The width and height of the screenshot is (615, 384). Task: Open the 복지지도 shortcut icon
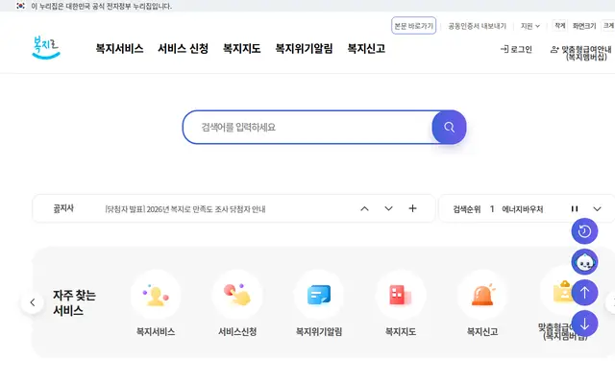click(401, 295)
